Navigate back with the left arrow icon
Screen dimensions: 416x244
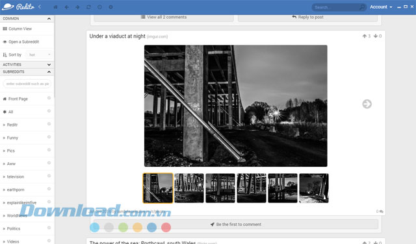pos(66,7)
